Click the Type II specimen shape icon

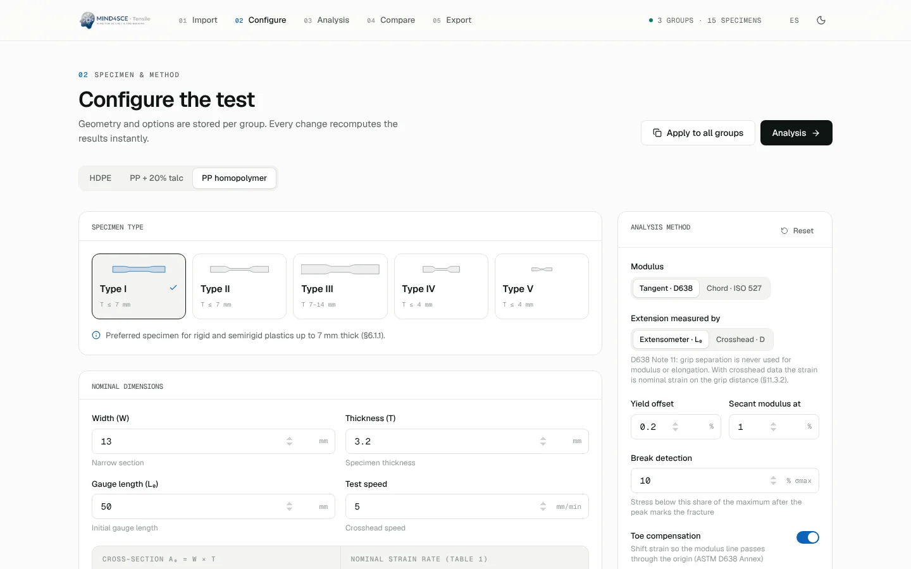(x=239, y=269)
